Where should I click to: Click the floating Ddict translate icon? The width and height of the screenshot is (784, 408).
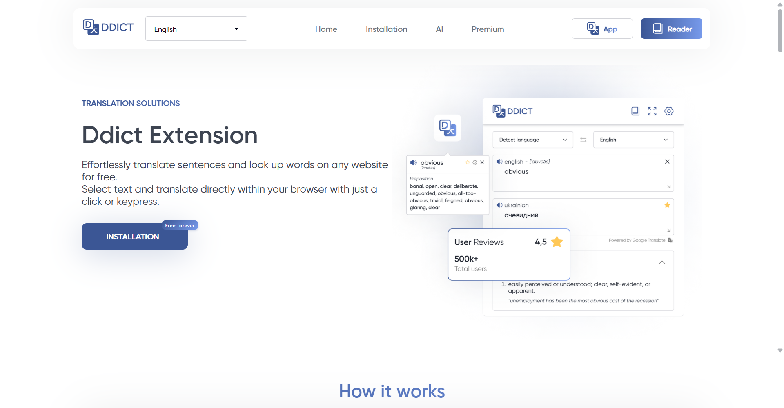point(448,128)
